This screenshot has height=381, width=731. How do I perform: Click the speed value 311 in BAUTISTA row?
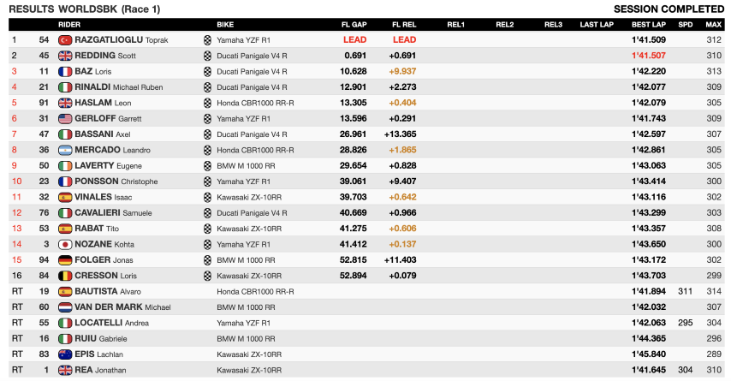coord(685,291)
